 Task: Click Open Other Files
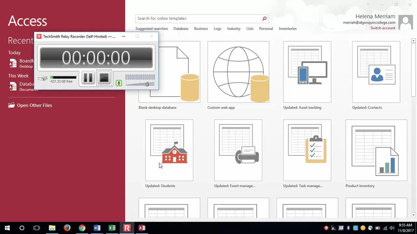34,105
